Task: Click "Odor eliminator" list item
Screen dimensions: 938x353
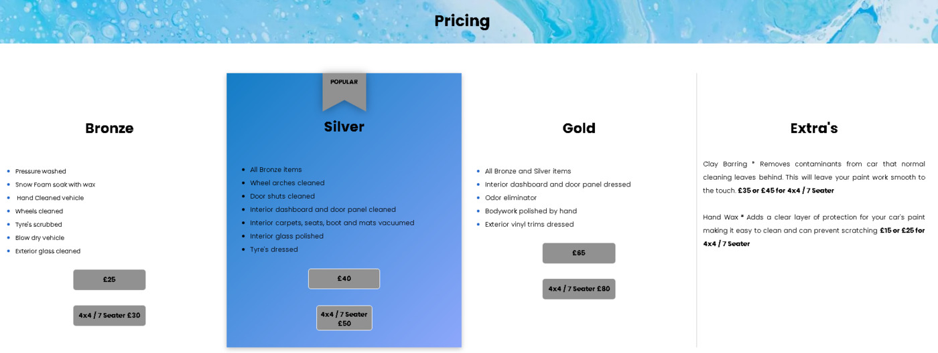Action: 511,198
